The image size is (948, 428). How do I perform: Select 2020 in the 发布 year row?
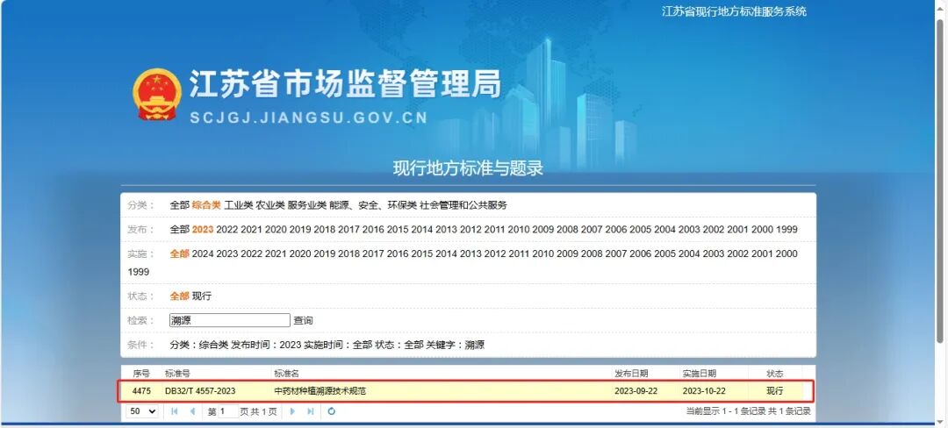(276, 230)
